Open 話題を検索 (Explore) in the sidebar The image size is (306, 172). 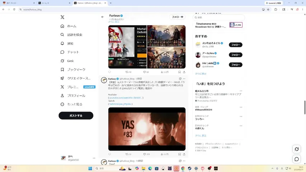71,35
